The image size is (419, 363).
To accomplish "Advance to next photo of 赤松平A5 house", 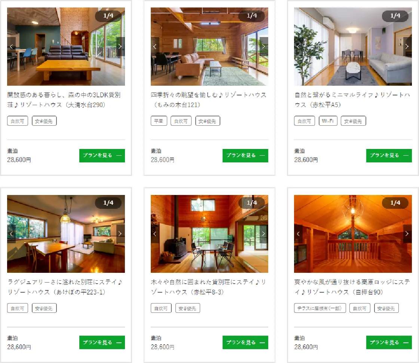I will click(x=407, y=46).
